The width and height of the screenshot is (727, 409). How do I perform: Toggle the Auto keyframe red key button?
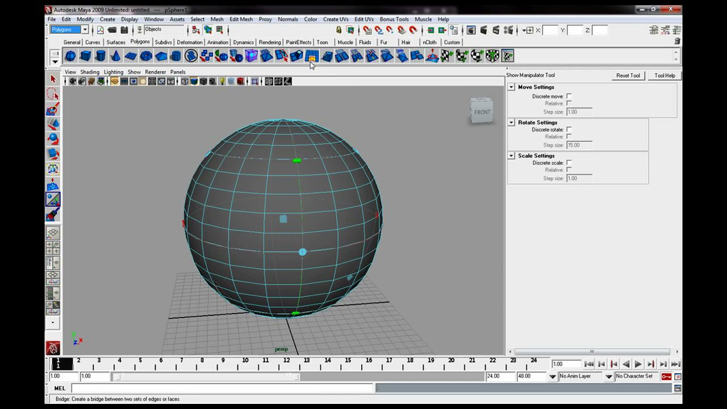point(666,377)
